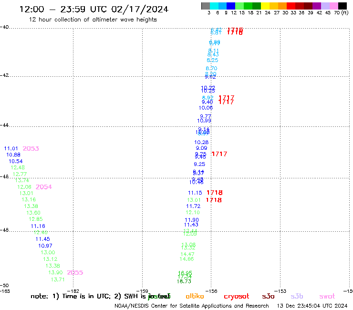Click wave height value '12.48'
353x310 pixels.
coord(18,167)
